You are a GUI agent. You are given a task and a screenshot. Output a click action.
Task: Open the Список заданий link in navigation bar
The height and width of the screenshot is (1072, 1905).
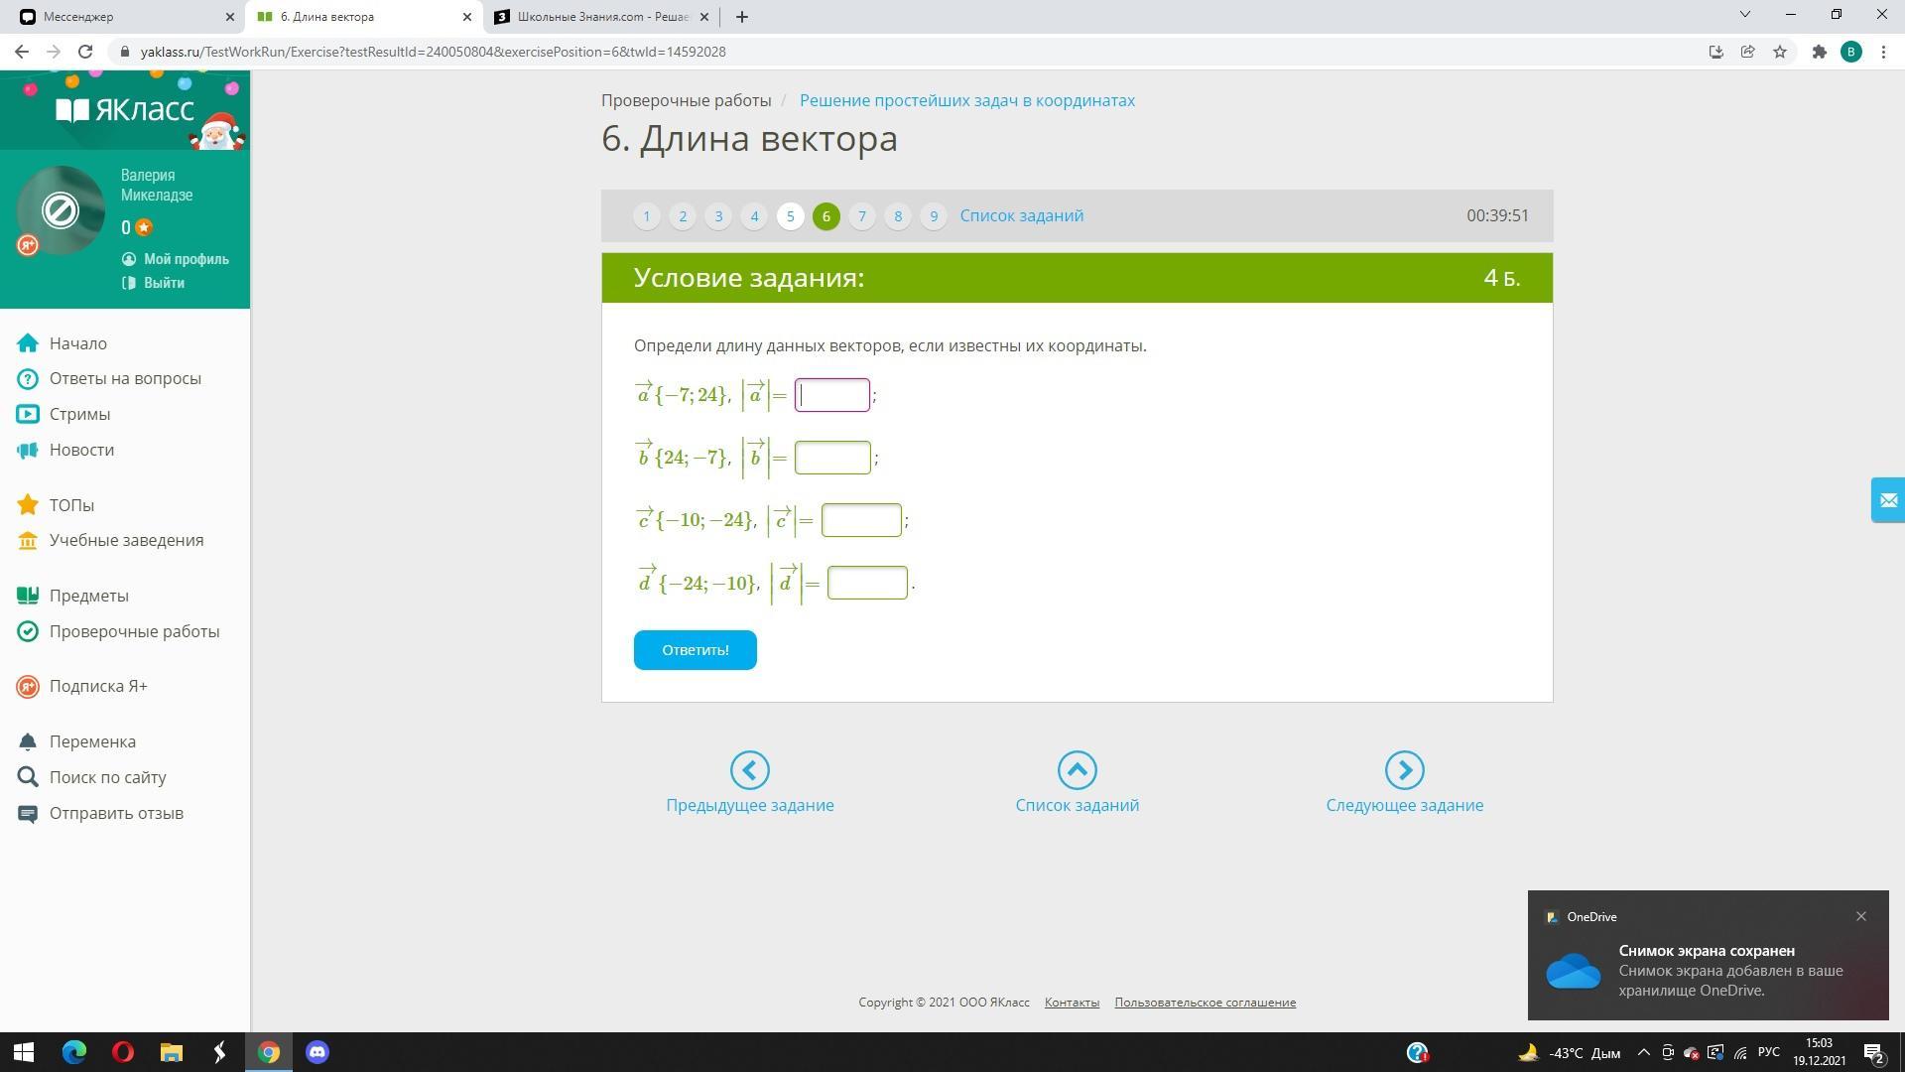click(1021, 216)
